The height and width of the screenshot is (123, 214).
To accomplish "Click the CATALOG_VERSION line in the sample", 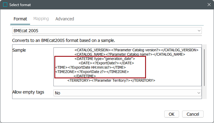I will 136,50.
